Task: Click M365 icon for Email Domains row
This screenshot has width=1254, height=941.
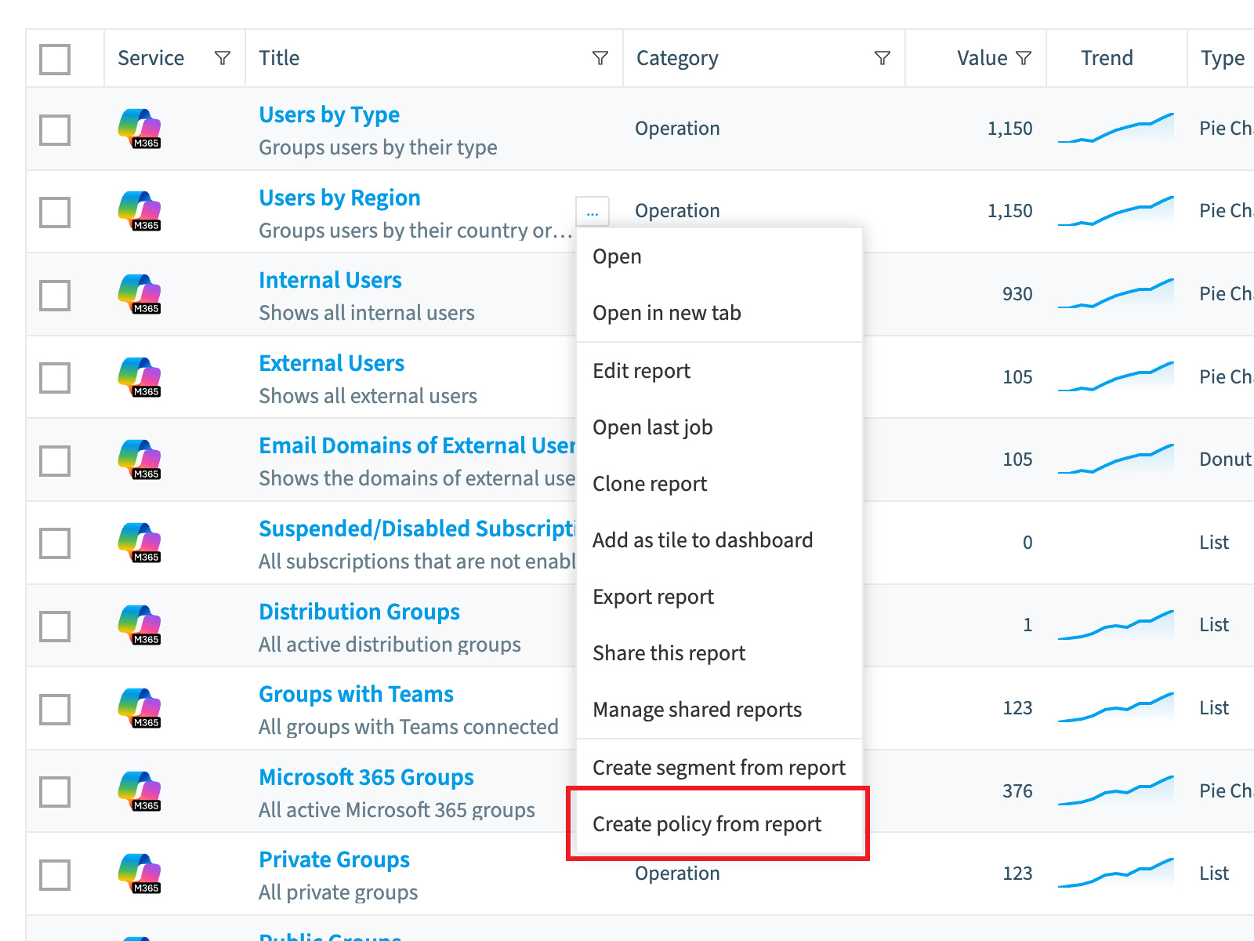Action: [x=140, y=460]
